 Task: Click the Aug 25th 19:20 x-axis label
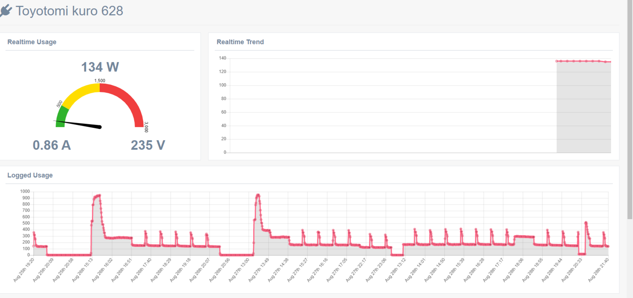[24, 270]
